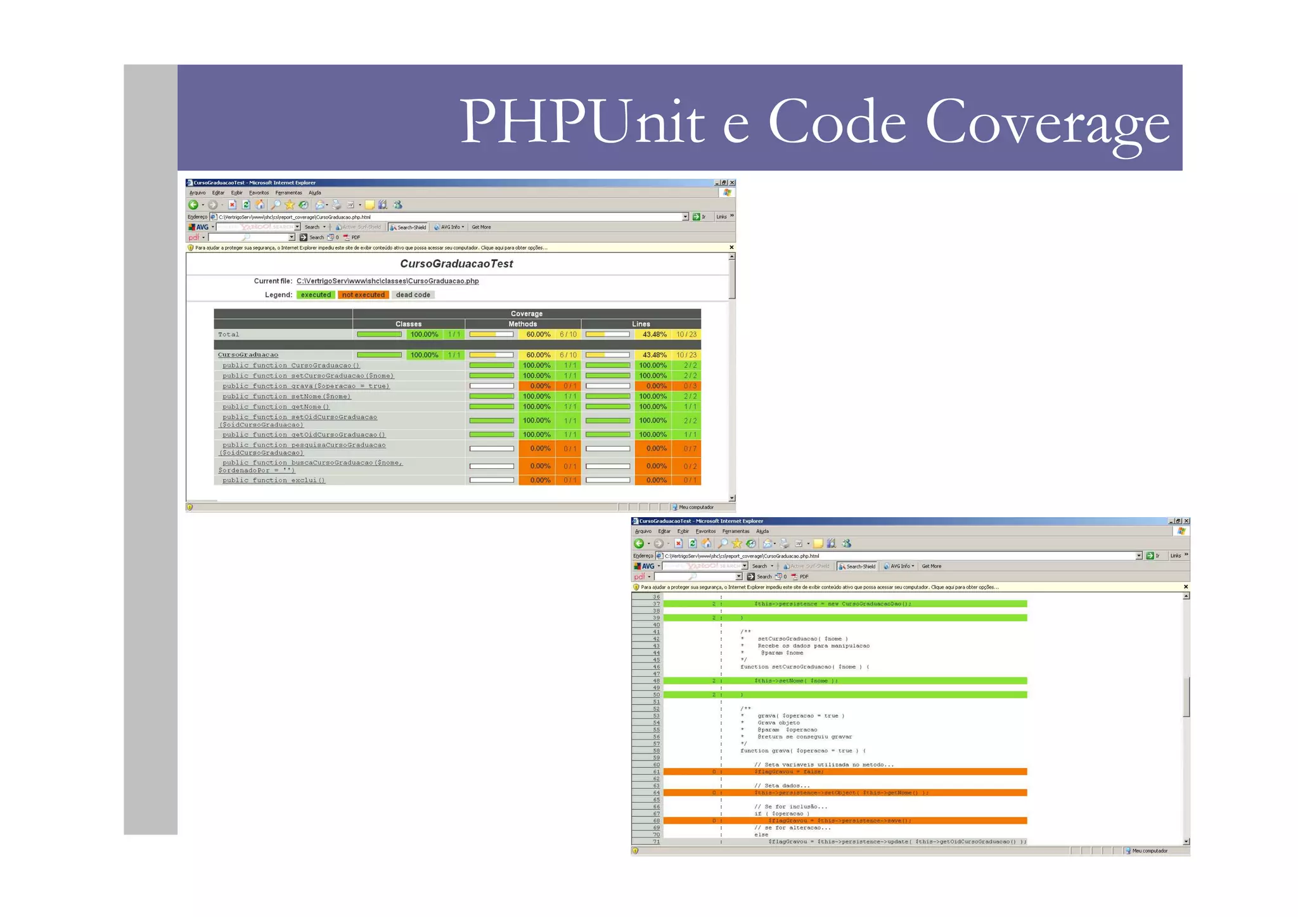Open Search magnifier in upper IE window

pos(276,205)
